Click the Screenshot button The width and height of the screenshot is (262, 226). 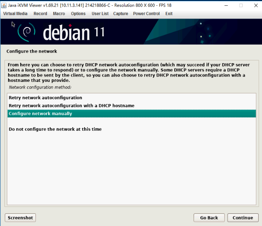(x=20, y=217)
